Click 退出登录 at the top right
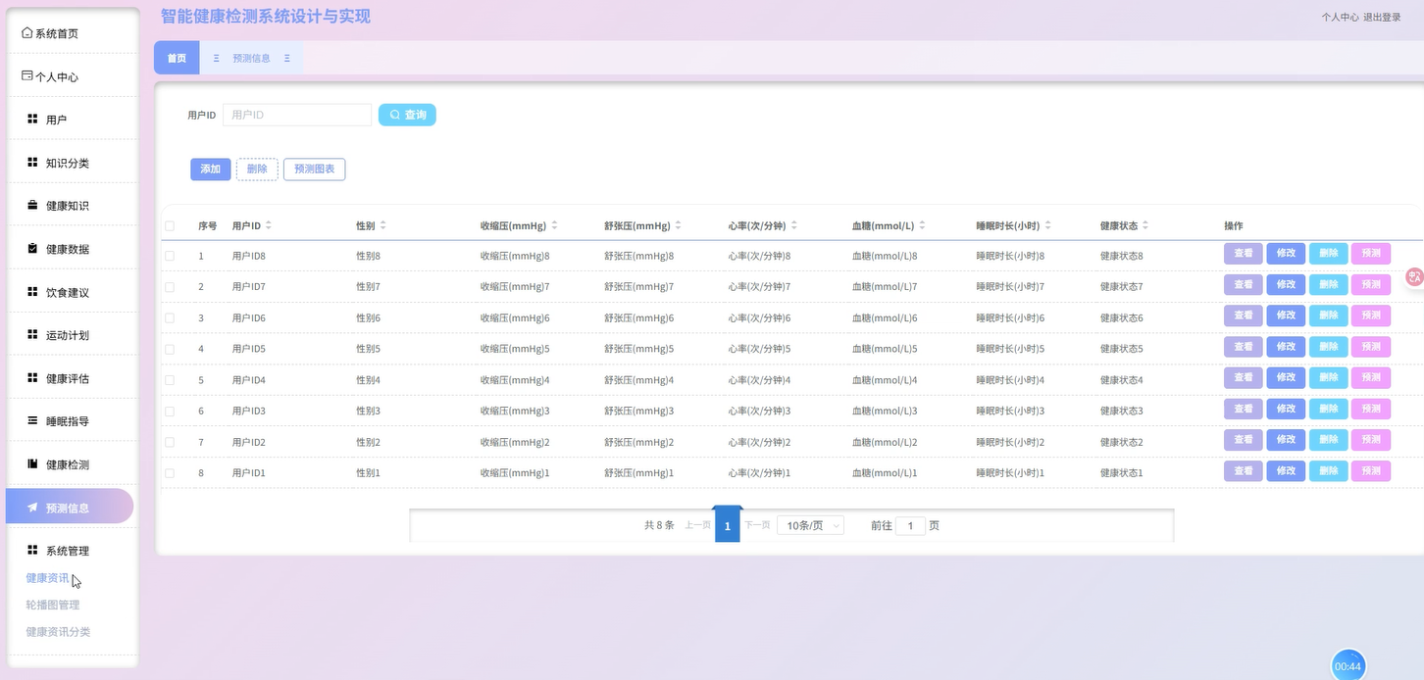 (1383, 17)
